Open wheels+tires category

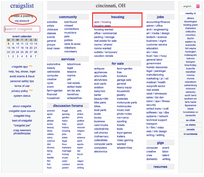pyautogui.click(x=124, y=148)
